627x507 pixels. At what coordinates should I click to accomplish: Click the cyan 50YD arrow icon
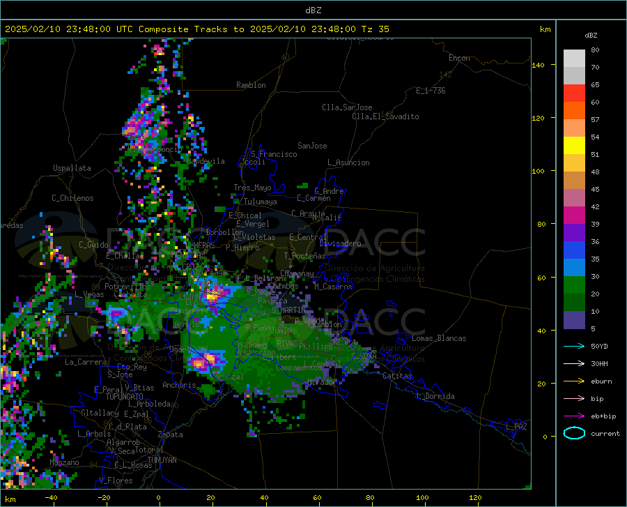pos(574,346)
